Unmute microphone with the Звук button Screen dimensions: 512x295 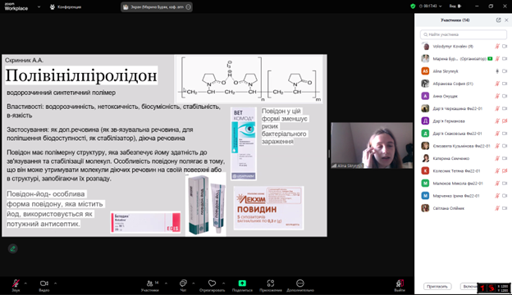(16, 284)
